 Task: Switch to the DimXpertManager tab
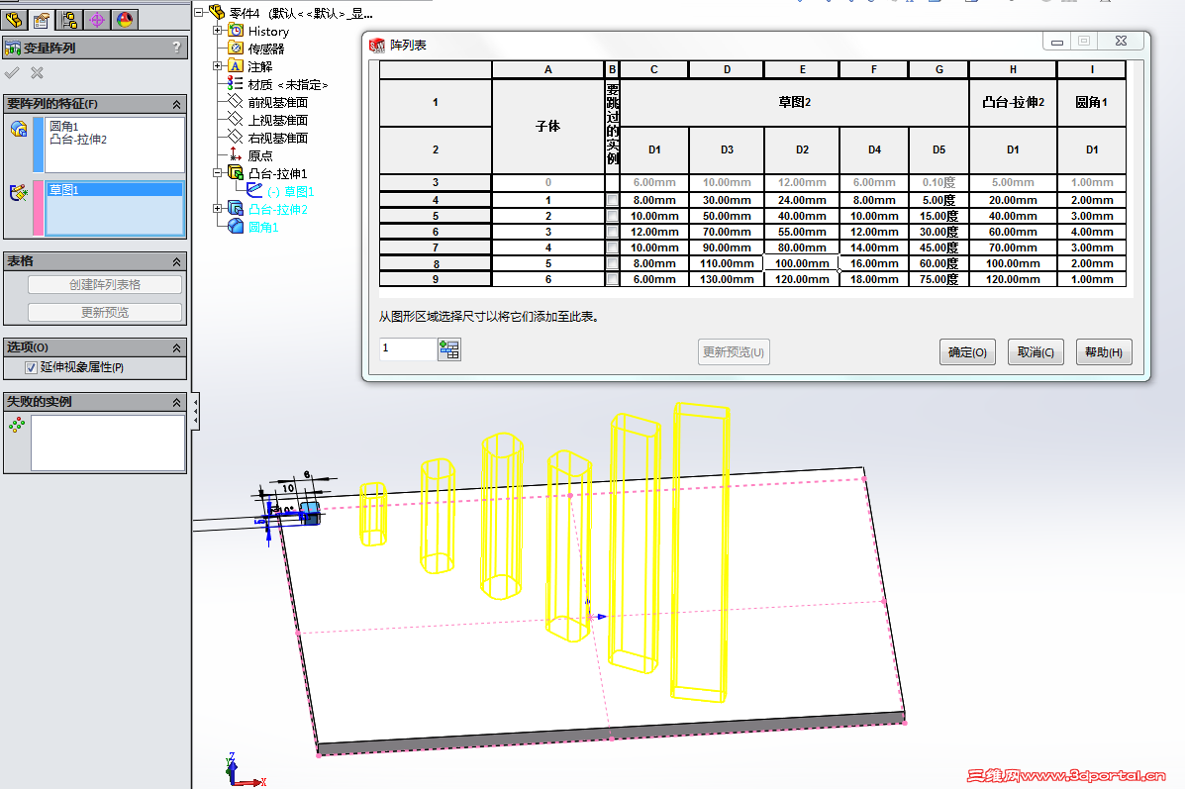[97, 20]
